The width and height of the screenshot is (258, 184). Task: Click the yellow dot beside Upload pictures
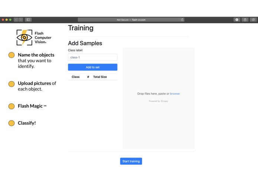click(x=12, y=84)
